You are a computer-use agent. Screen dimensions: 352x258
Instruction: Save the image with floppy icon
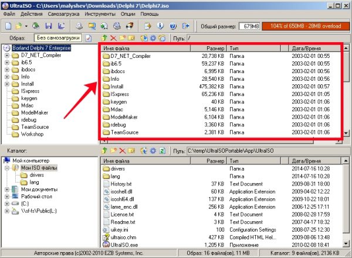(x=48, y=26)
